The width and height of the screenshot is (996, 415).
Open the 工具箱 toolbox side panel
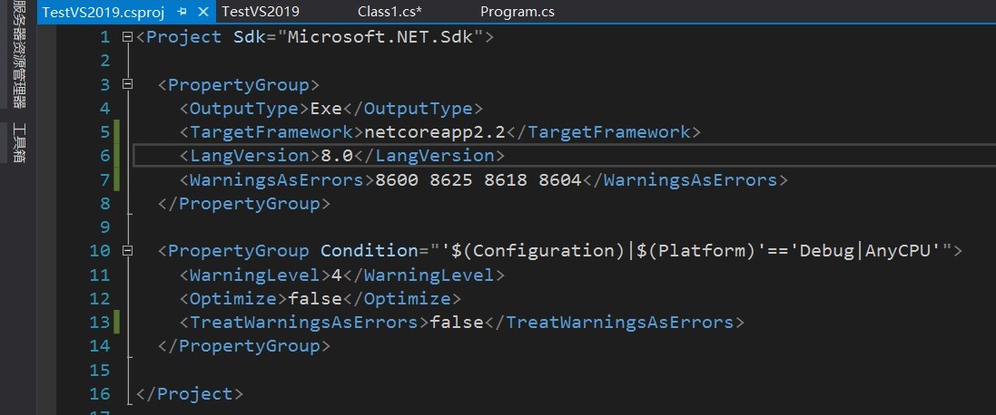coord(20,143)
